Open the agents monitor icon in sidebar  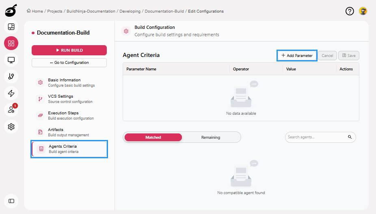[x=11, y=60]
